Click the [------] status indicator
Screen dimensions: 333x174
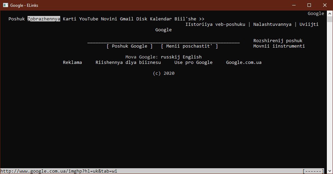(x=313, y=171)
